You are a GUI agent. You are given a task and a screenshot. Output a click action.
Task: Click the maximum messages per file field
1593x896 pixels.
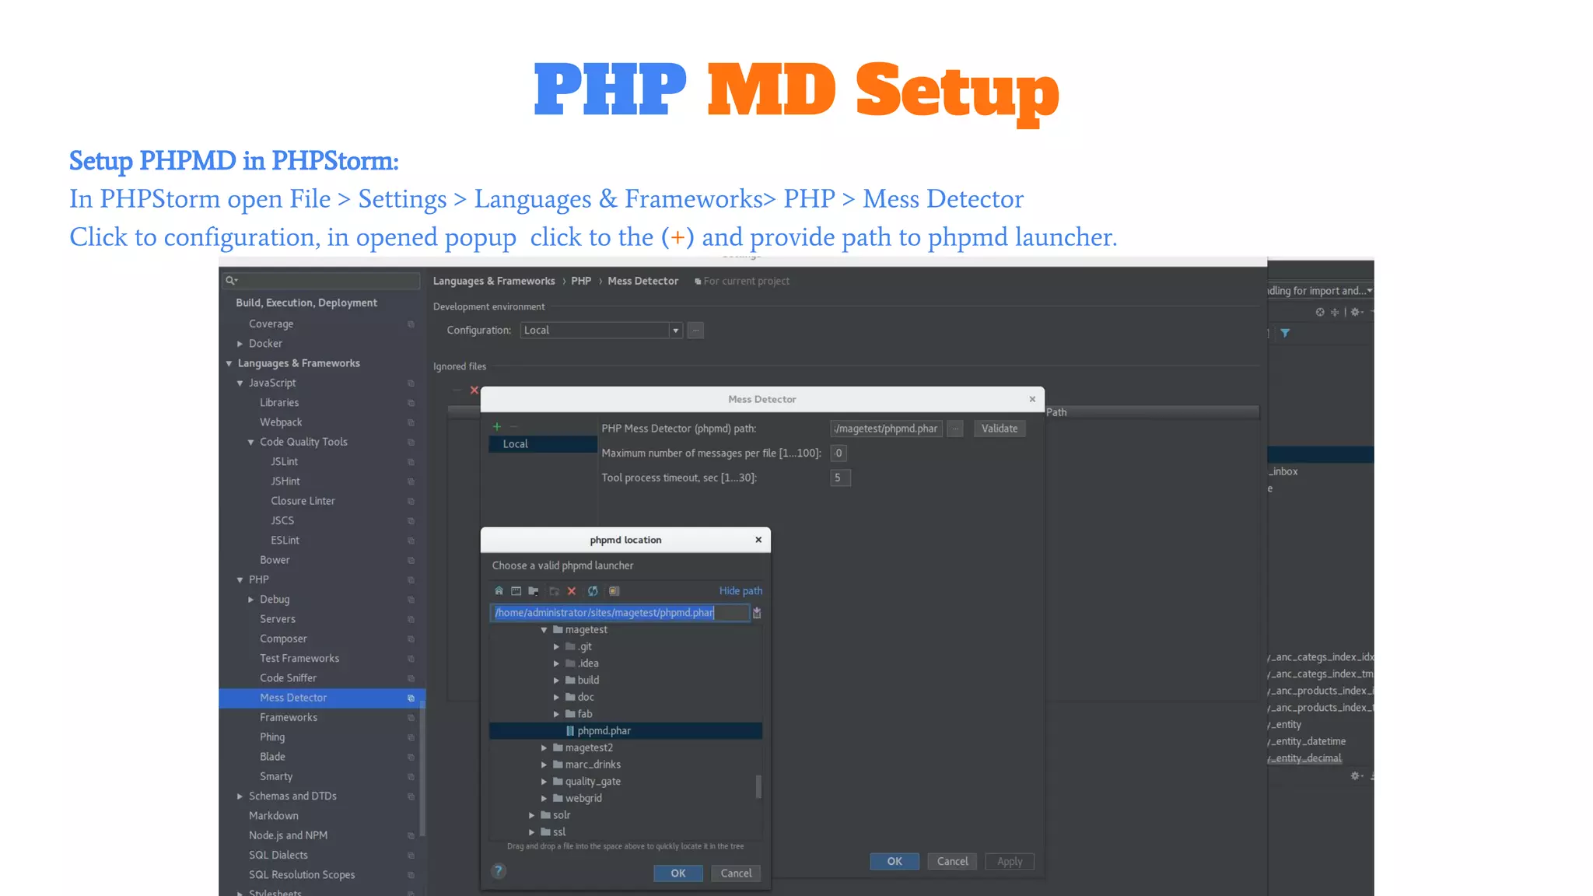tap(839, 453)
